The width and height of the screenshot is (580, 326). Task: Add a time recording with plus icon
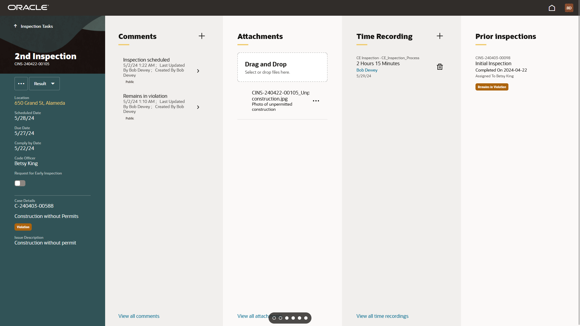440,36
